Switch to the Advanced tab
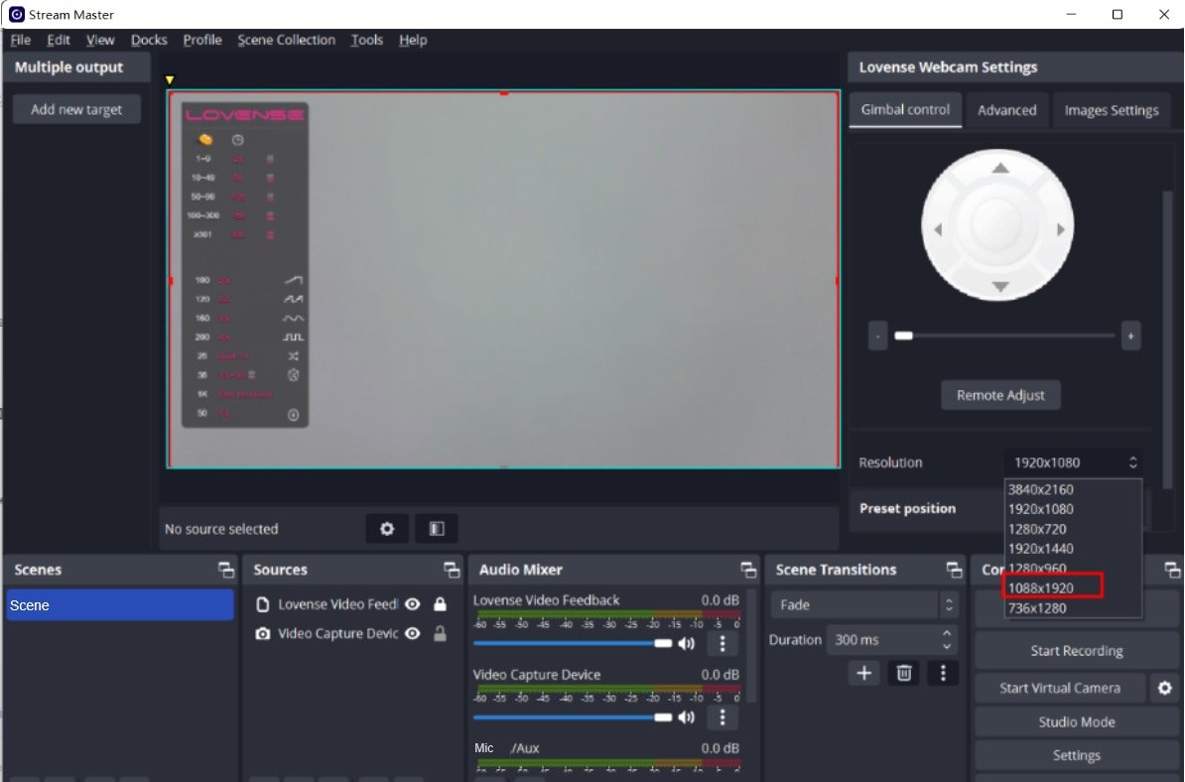Image resolution: width=1185 pixels, height=782 pixels. pos(1006,110)
